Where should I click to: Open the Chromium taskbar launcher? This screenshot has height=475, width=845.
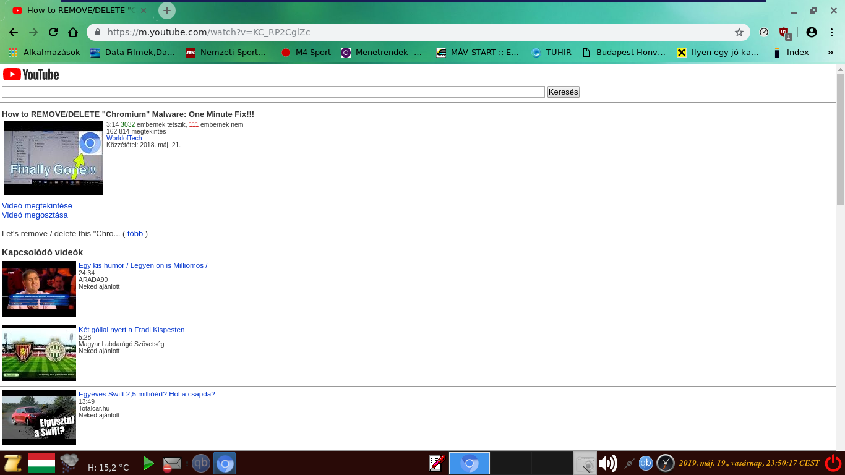click(225, 463)
